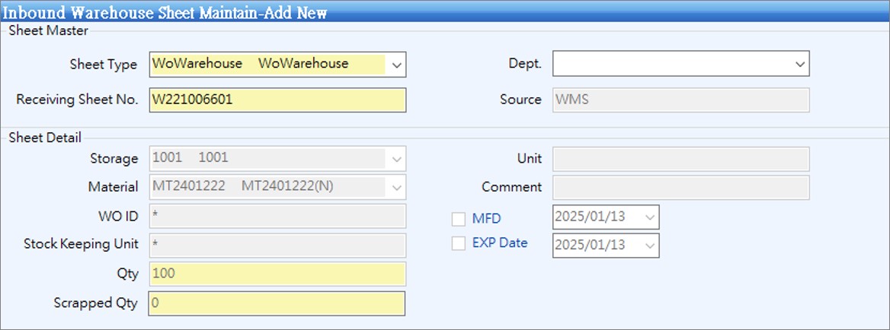The height and width of the screenshot is (330, 890).
Task: Click the blue EXP Date label text
Action: click(x=499, y=243)
